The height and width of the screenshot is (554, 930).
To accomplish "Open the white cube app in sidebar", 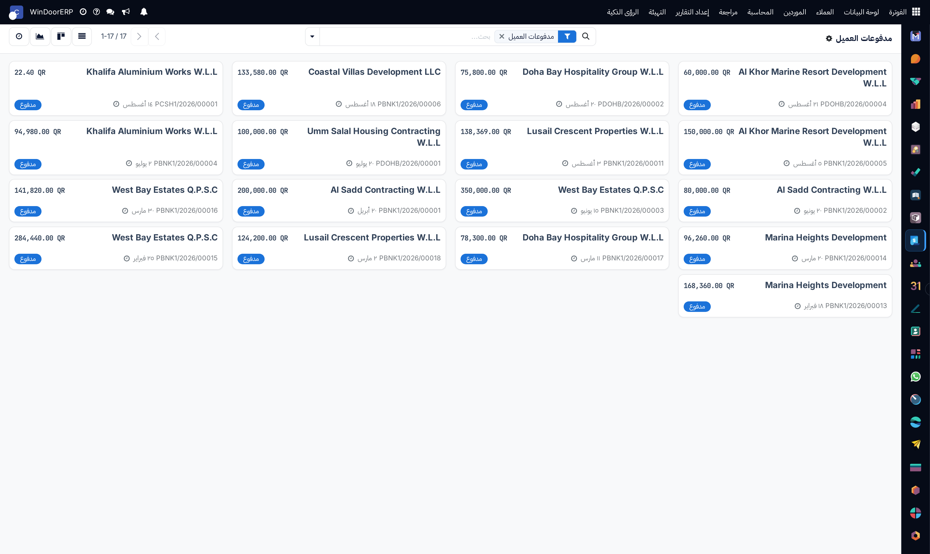I will (915, 127).
